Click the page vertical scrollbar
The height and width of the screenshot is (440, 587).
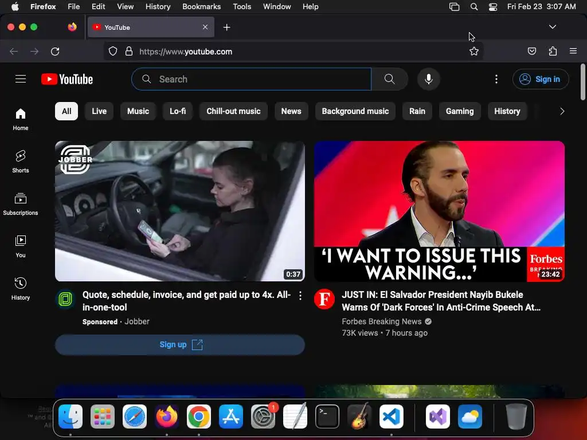[x=583, y=82]
